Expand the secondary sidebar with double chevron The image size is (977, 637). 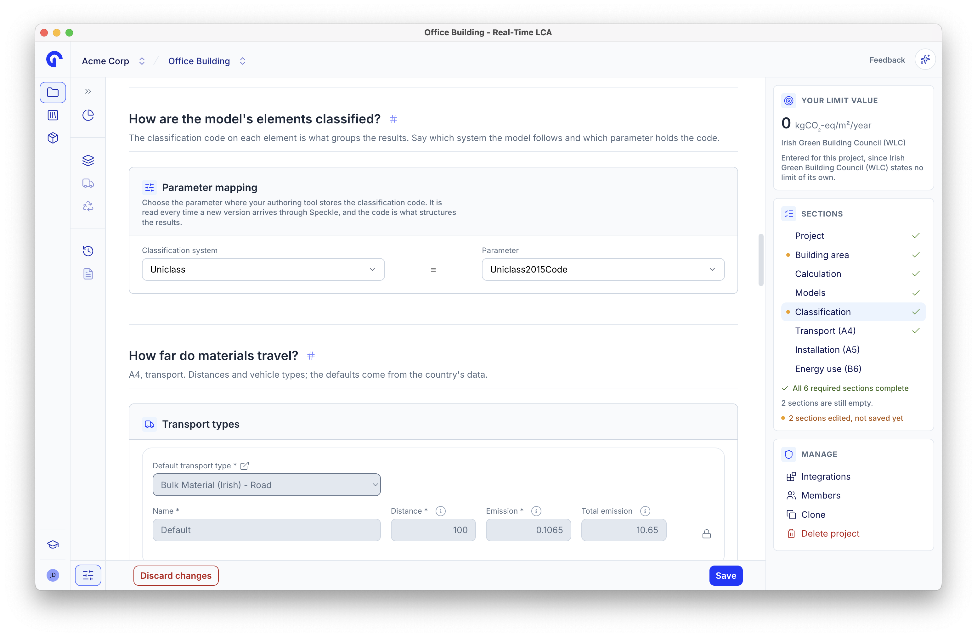(x=88, y=91)
